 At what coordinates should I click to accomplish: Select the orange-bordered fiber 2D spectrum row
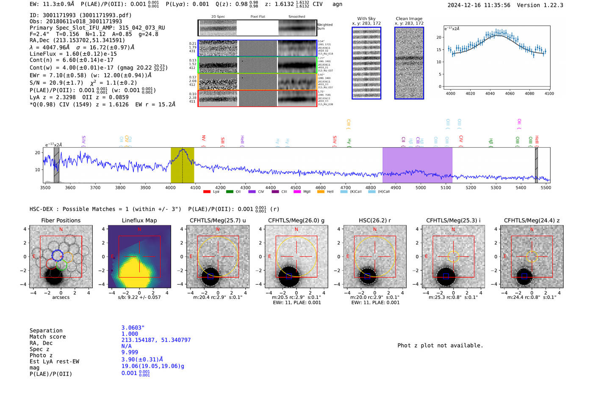(x=257, y=82)
